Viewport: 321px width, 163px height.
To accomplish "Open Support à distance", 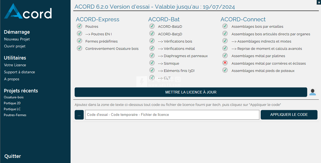I will click(x=19, y=72).
